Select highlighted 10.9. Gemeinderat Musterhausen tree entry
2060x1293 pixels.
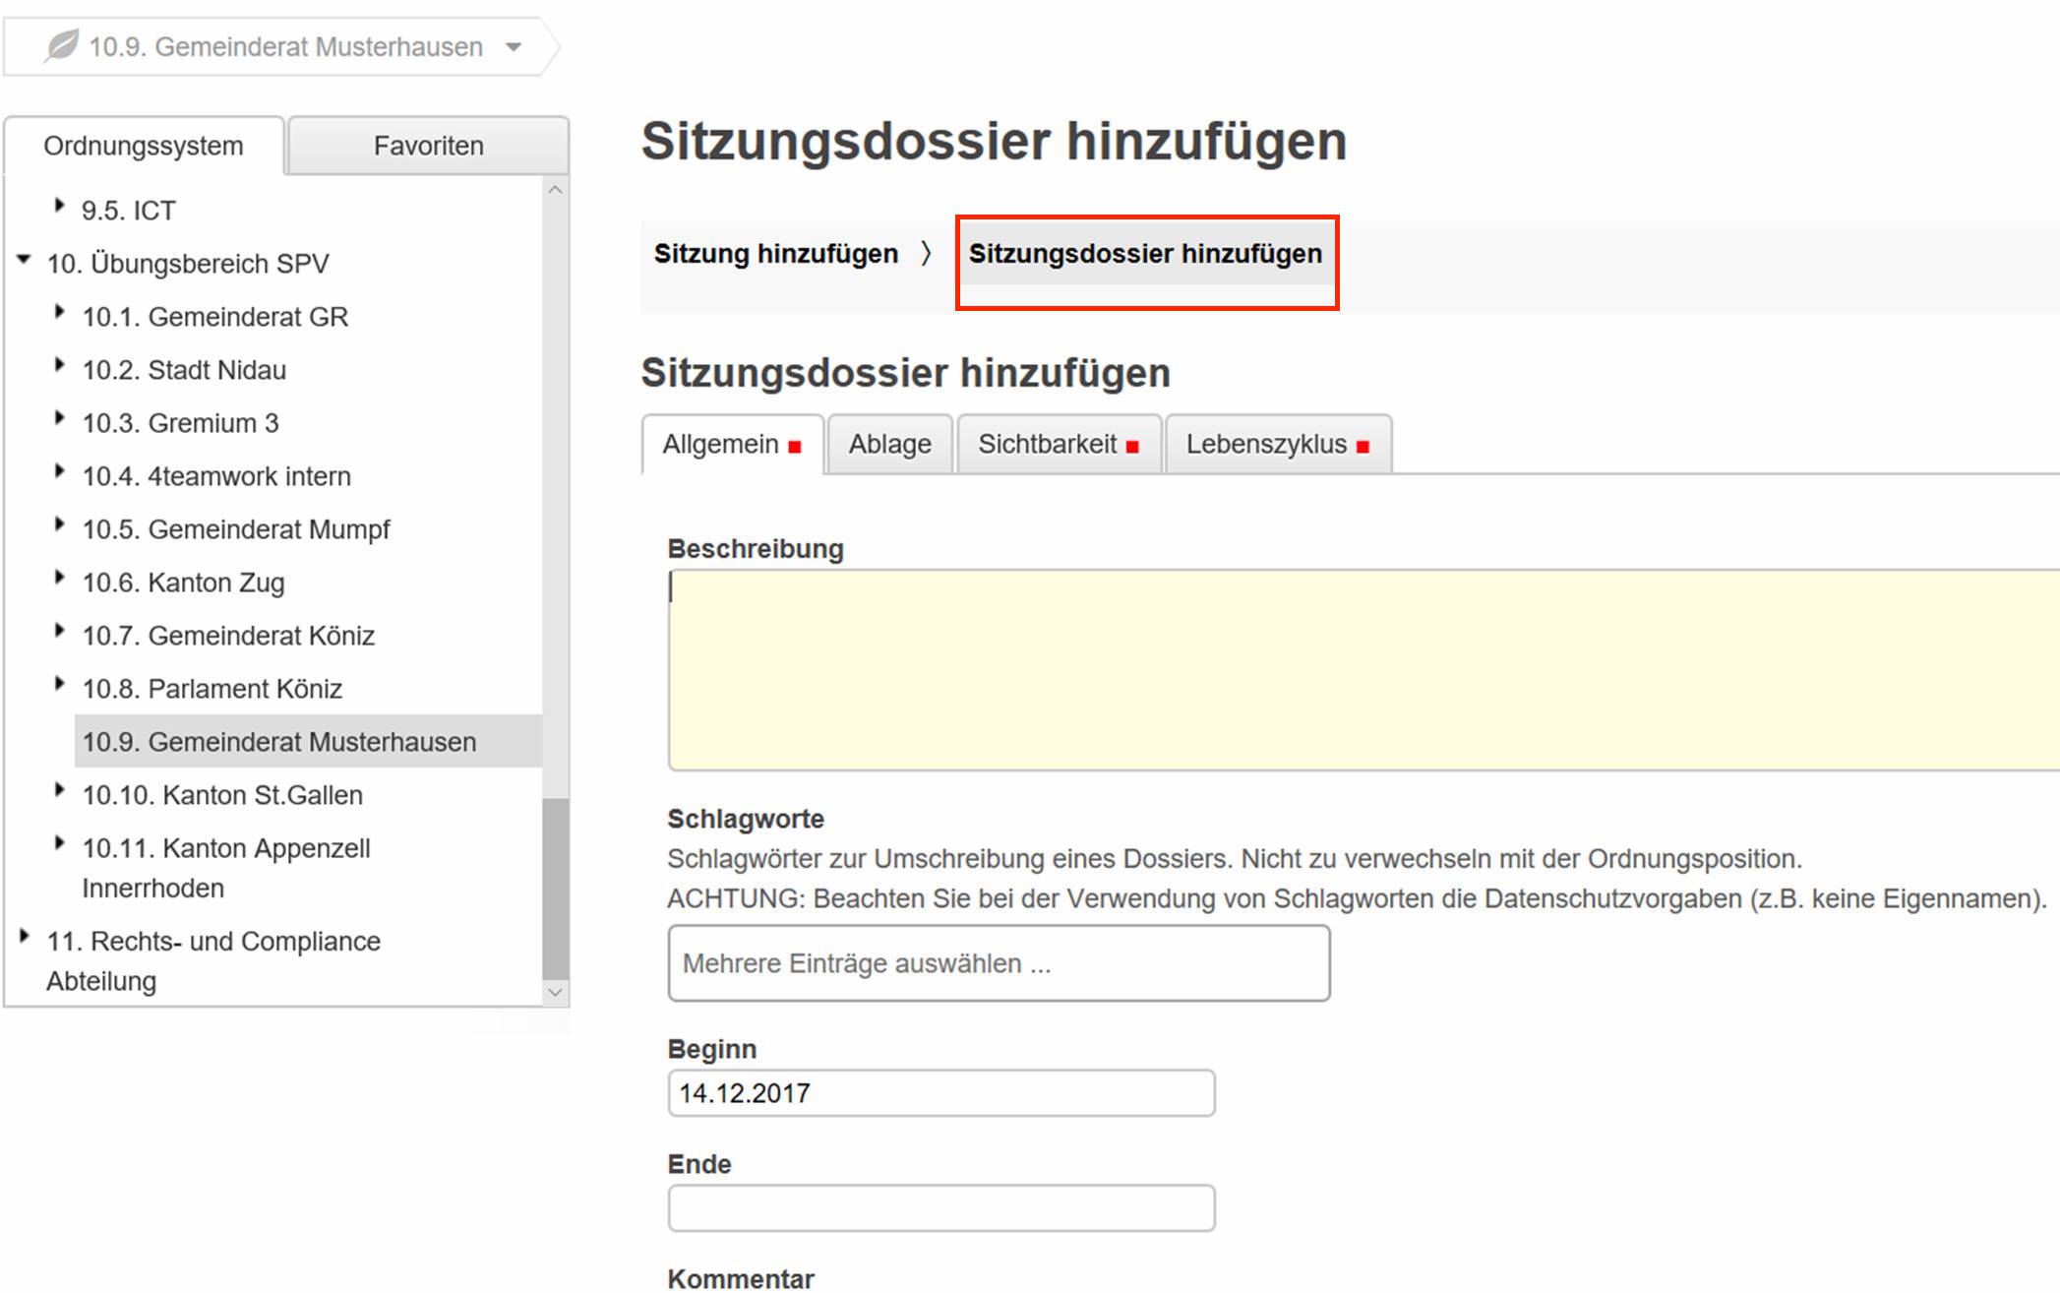click(308, 742)
